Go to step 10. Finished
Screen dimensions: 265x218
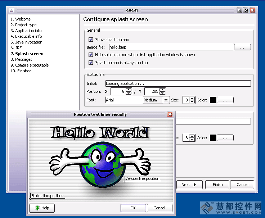[21, 71]
